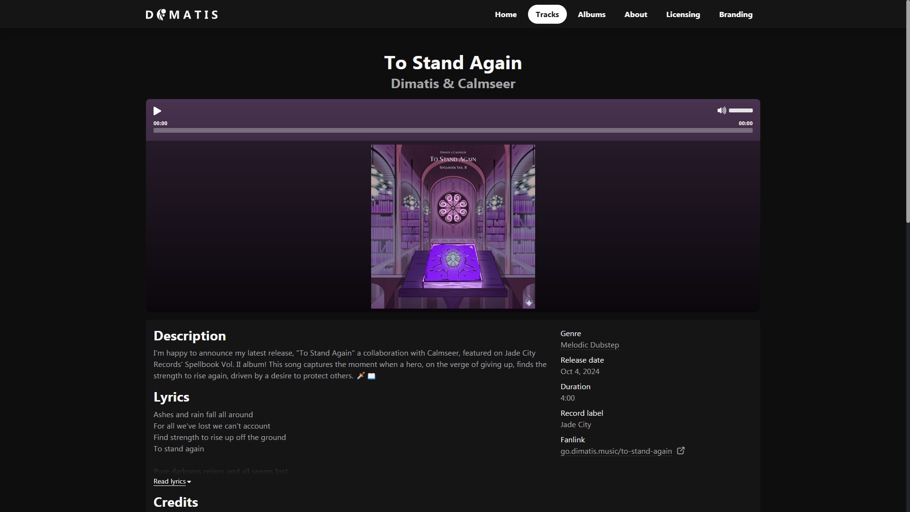Click the elapsed time '00:00' under play button

pyautogui.click(x=160, y=123)
